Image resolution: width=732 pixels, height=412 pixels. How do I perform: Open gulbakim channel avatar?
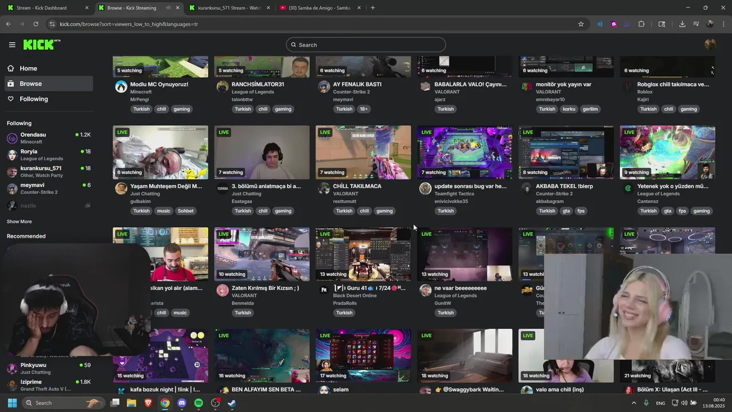point(121,188)
